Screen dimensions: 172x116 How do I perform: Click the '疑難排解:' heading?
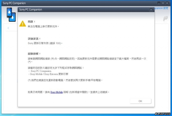[x=34, y=54]
